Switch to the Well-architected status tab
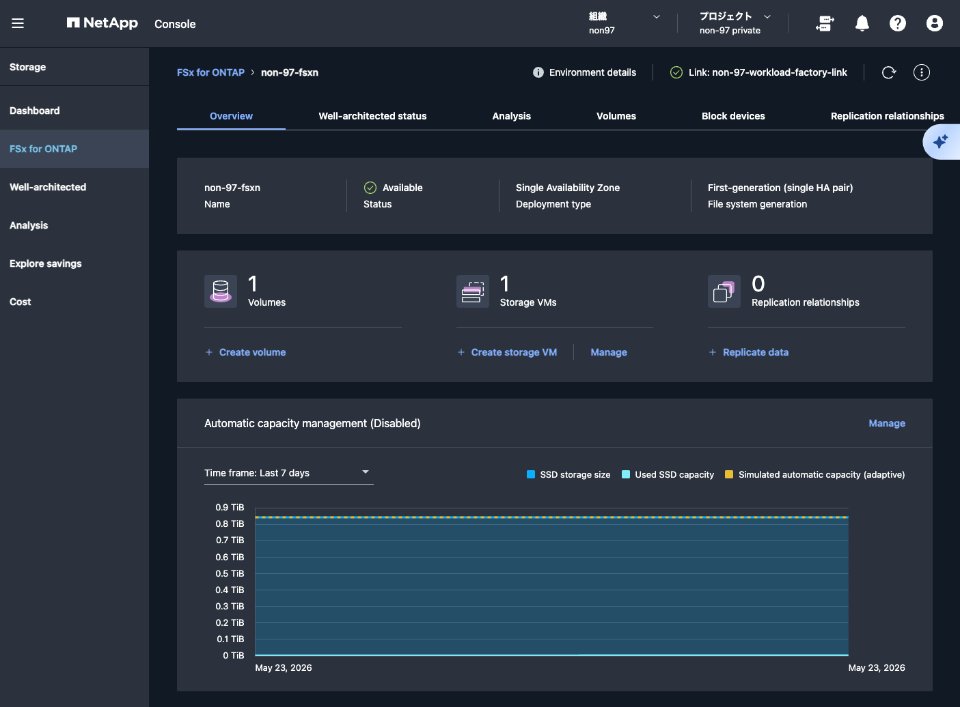 (x=372, y=116)
